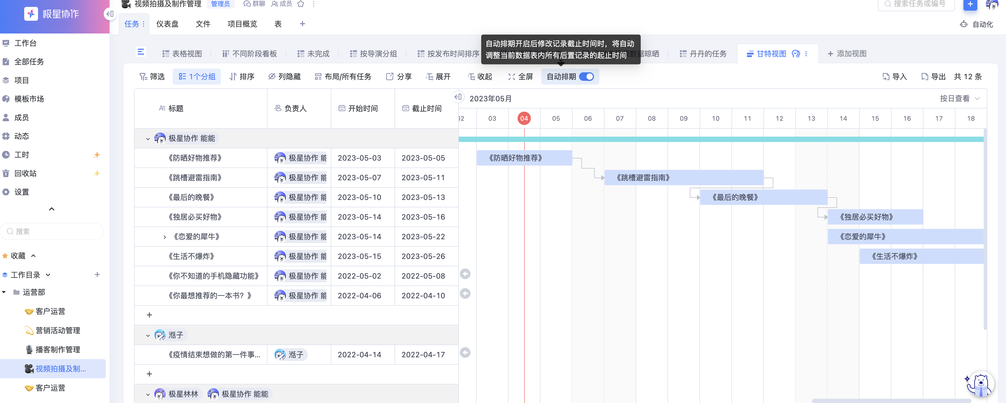This screenshot has height=403, width=1006.
Task: Click 收起 collapse all button
Action: (x=480, y=77)
